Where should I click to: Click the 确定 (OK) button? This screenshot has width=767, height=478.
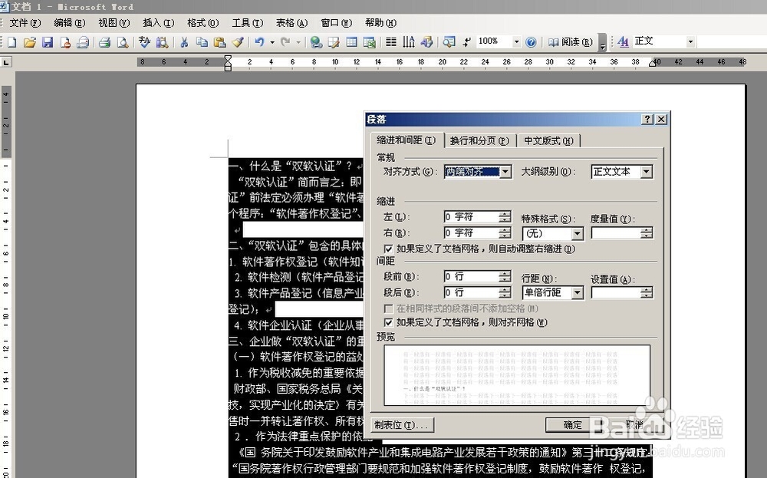572,425
